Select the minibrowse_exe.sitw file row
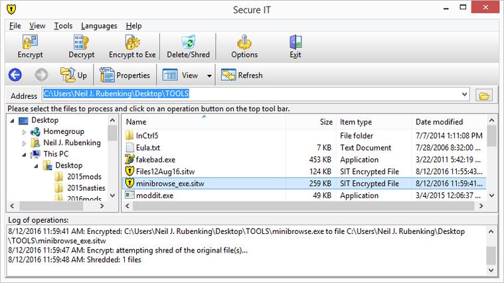The width and height of the screenshot is (504, 283). click(304, 184)
